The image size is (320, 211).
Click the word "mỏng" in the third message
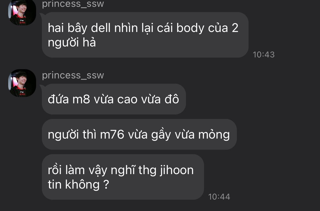point(214,135)
